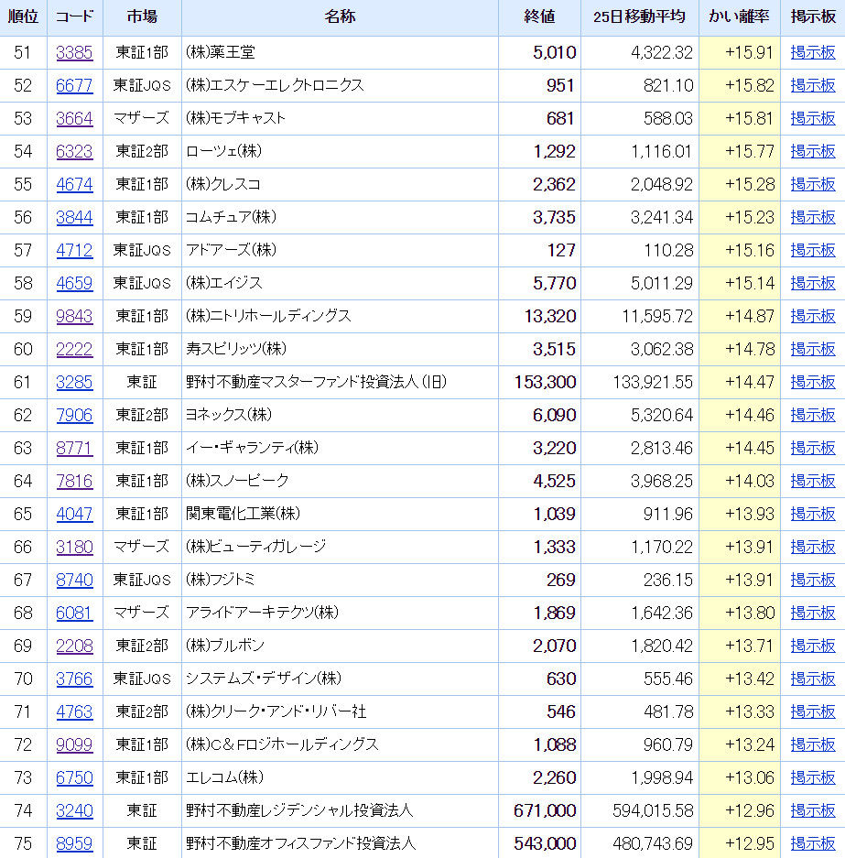This screenshot has width=845, height=858.
Task: Open stock code 2208 link
Action: click(74, 646)
